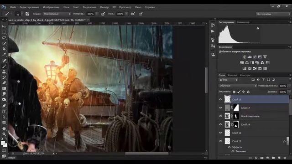The height and width of the screenshot is (164, 292).
Task: Add an Invert adjustment layer
Action: pyautogui.click(x=245, y=69)
